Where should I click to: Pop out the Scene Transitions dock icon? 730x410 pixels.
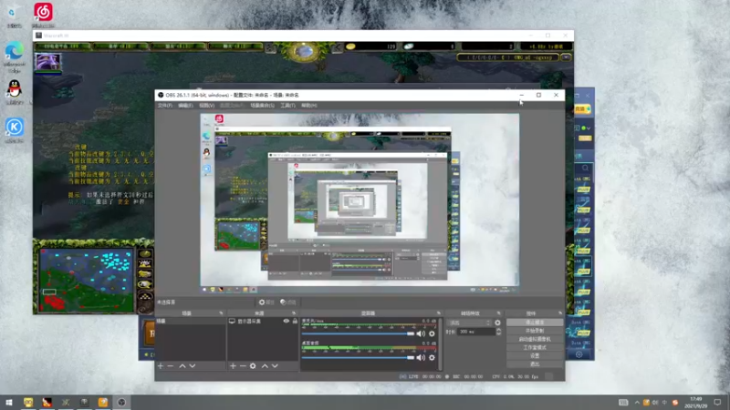pyautogui.click(x=498, y=313)
